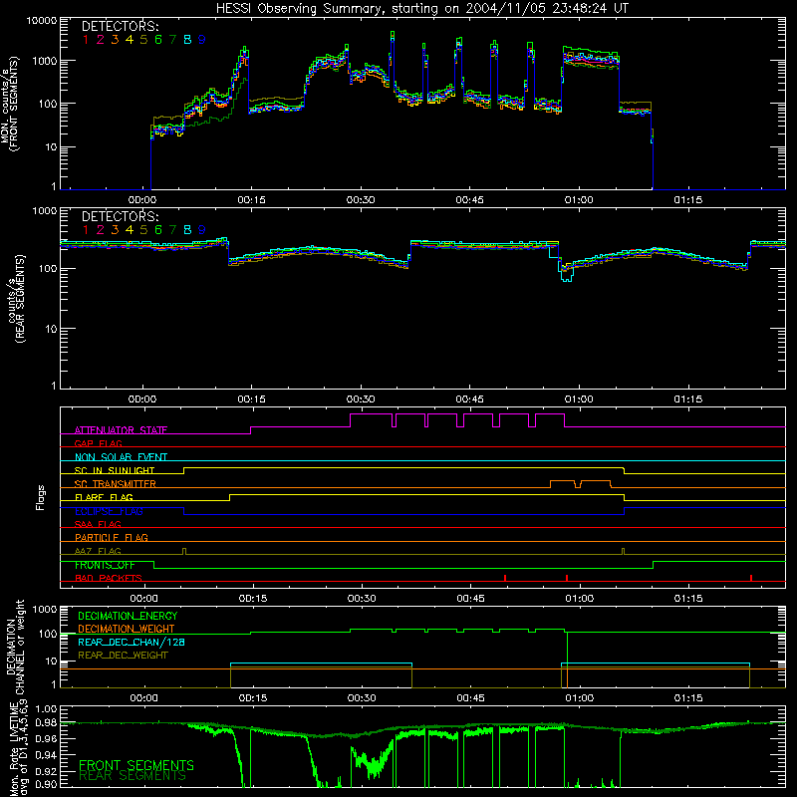Pick blue detector 9 in rear segments legend
Screen dimensions: 797x797
(202, 230)
